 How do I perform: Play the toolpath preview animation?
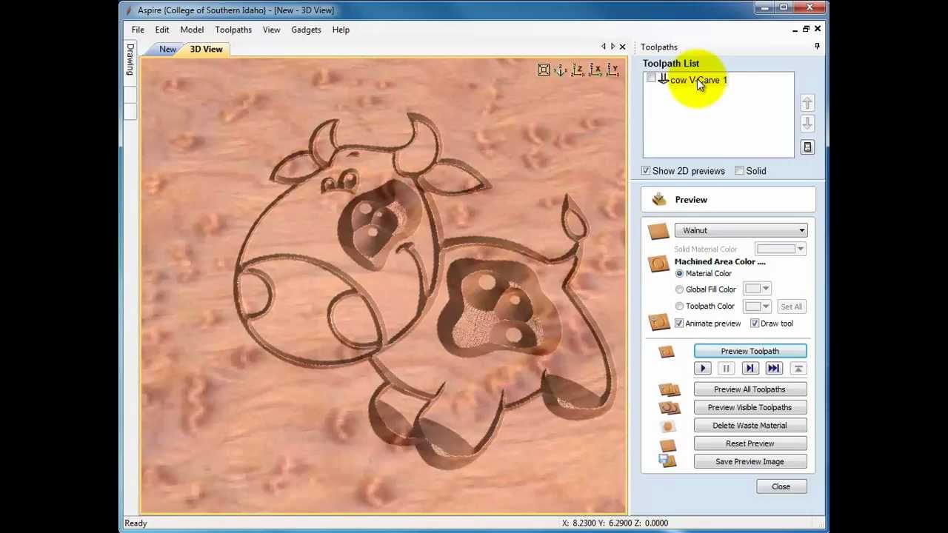pyautogui.click(x=702, y=368)
